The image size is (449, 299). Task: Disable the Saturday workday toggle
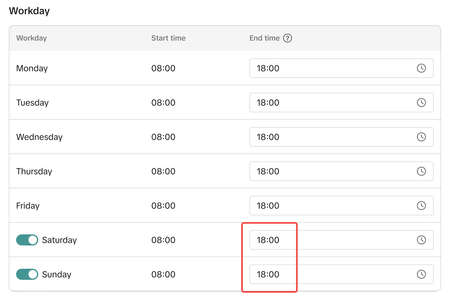click(x=27, y=240)
